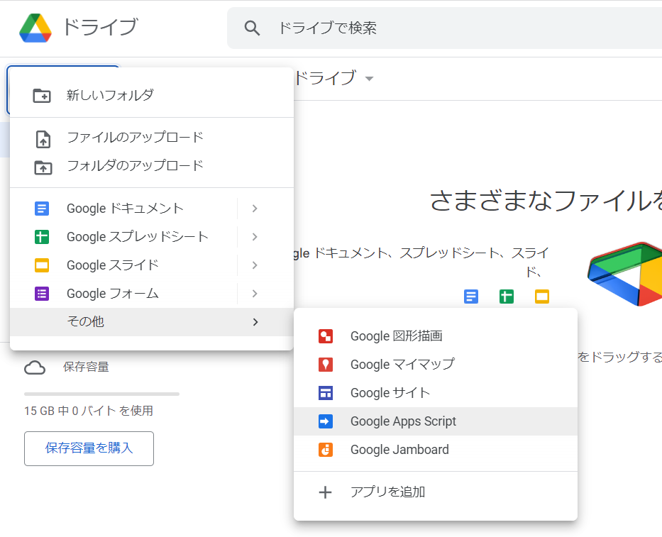Click the 保存容量を購入 button
662x537 pixels.
(x=89, y=448)
